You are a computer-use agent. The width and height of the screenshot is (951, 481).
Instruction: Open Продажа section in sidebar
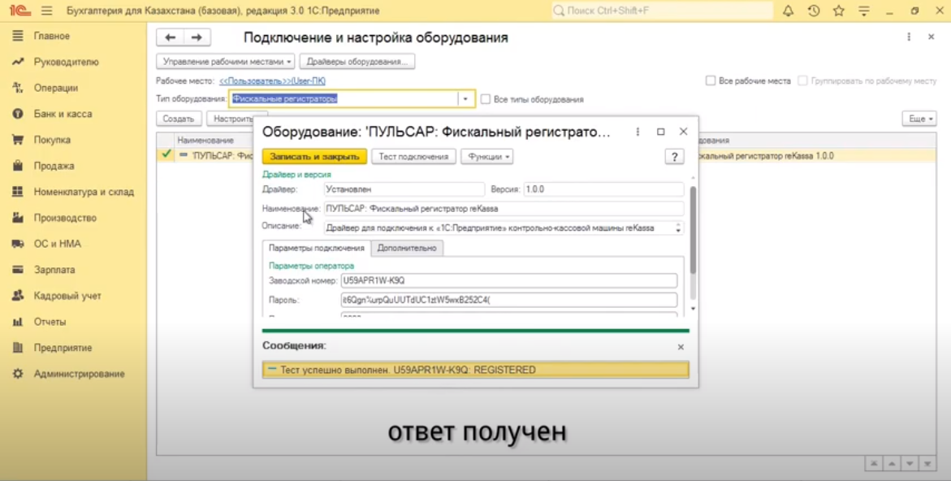(54, 166)
